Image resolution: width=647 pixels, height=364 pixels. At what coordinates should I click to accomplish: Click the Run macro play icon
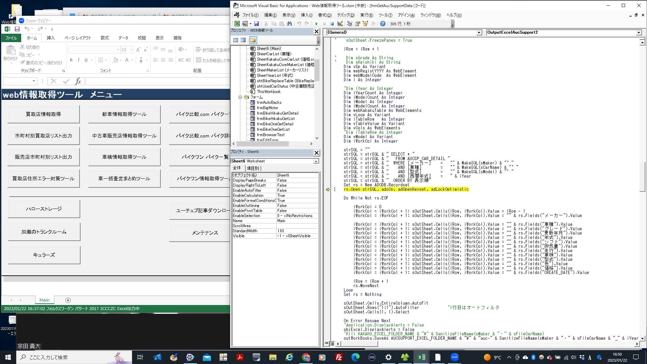316,24
